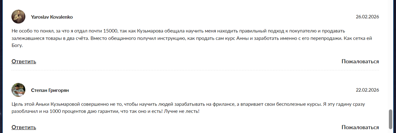Reply to Yaroslav Kovalenko's comment

tap(24, 61)
